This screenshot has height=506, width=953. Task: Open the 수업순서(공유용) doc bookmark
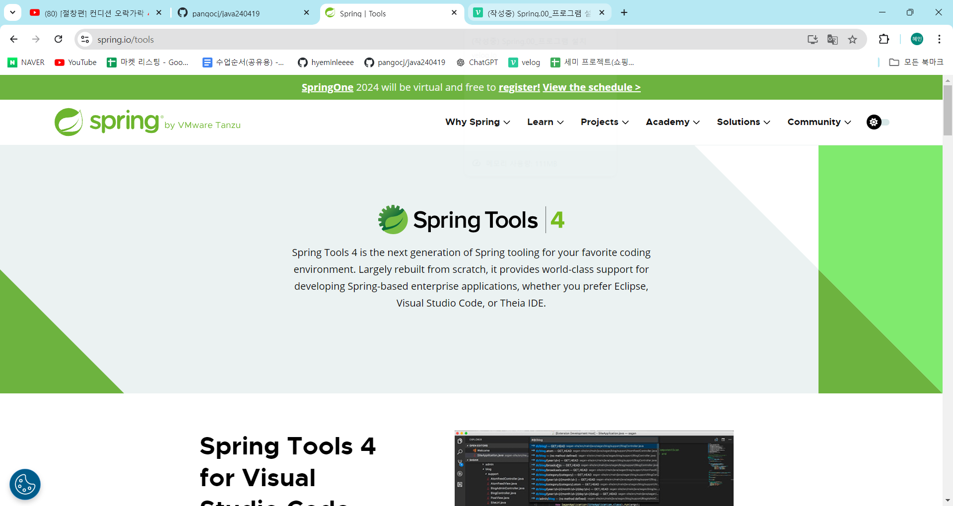click(243, 63)
